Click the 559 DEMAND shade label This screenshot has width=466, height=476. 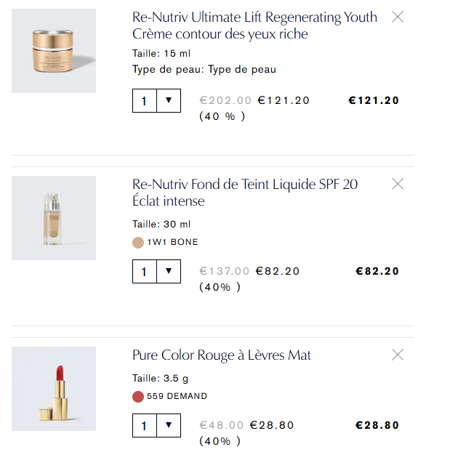pyautogui.click(x=177, y=396)
